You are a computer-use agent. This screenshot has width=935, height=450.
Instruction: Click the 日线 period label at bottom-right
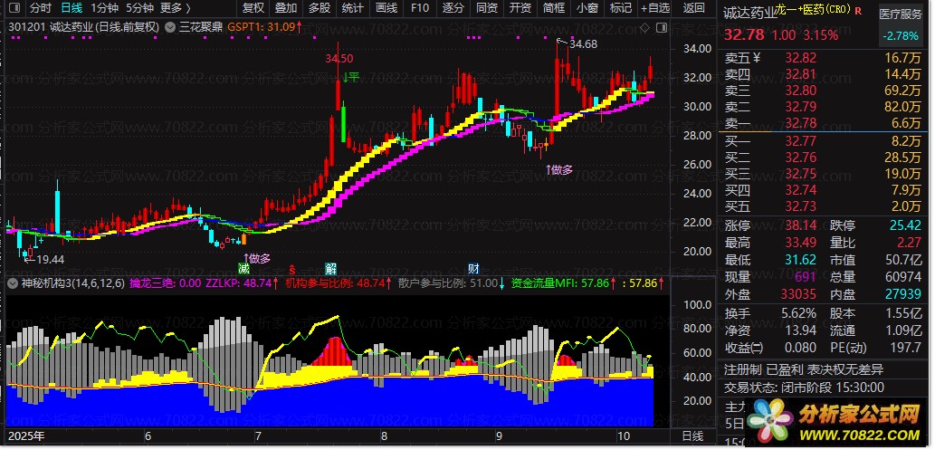click(692, 436)
